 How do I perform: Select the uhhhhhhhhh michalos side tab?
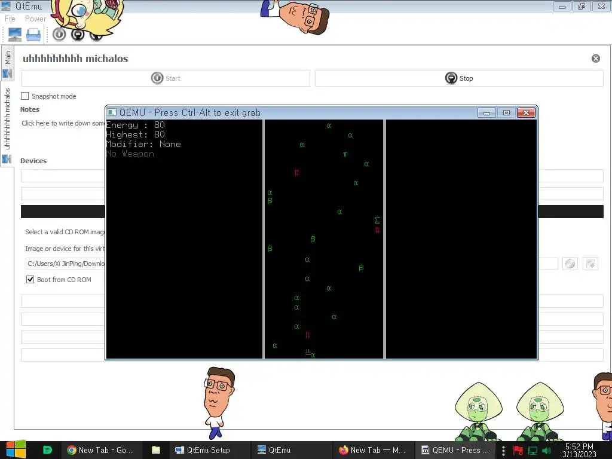7,124
